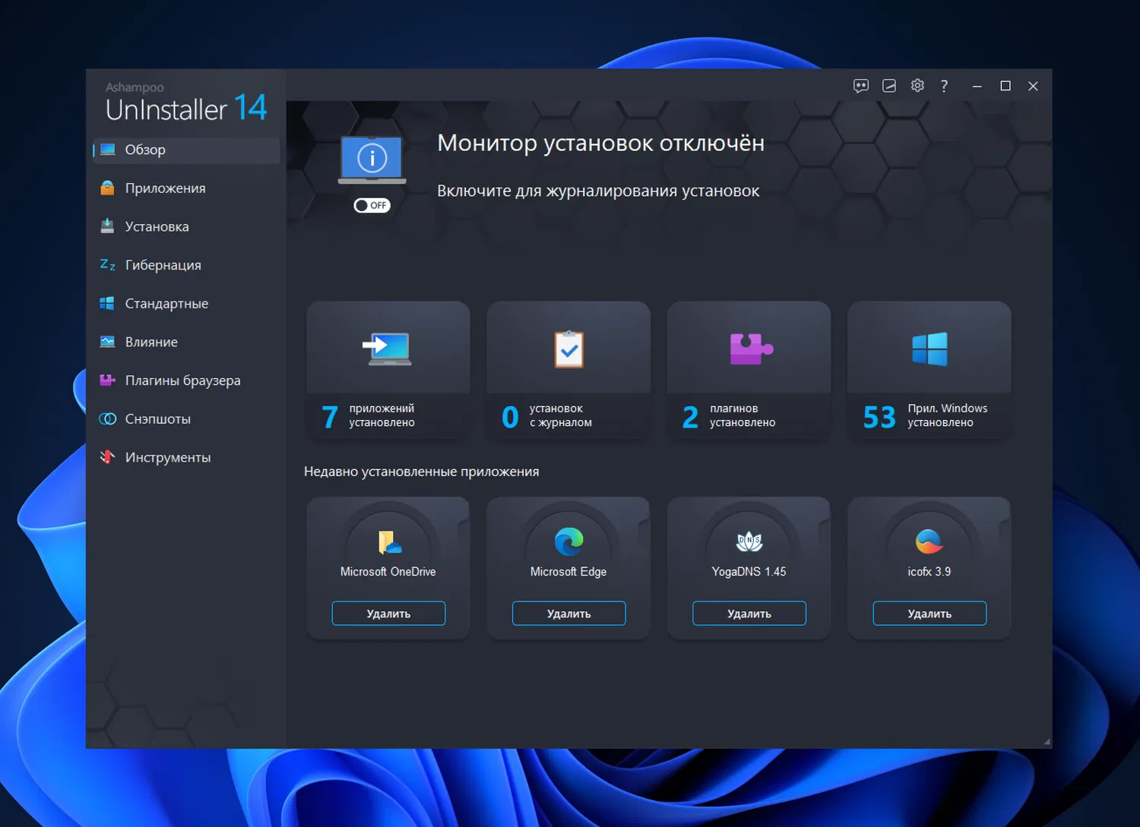This screenshot has height=827, width=1140.
Task: Click Удалить under icofx 3.9
Action: 929,614
